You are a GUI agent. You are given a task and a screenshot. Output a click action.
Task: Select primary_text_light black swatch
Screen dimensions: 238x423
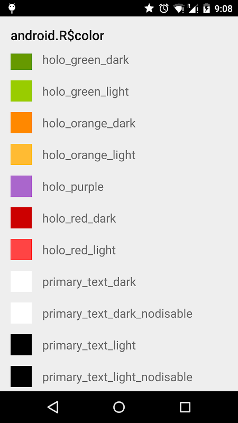point(21,345)
